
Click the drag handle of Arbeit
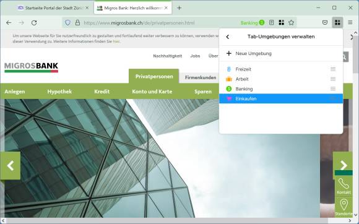point(333,79)
